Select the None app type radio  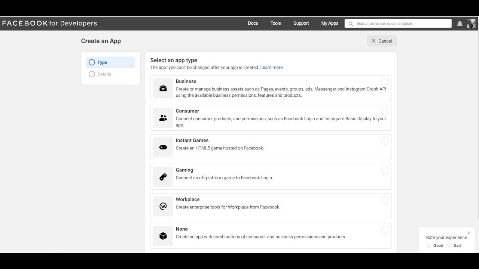point(385,229)
